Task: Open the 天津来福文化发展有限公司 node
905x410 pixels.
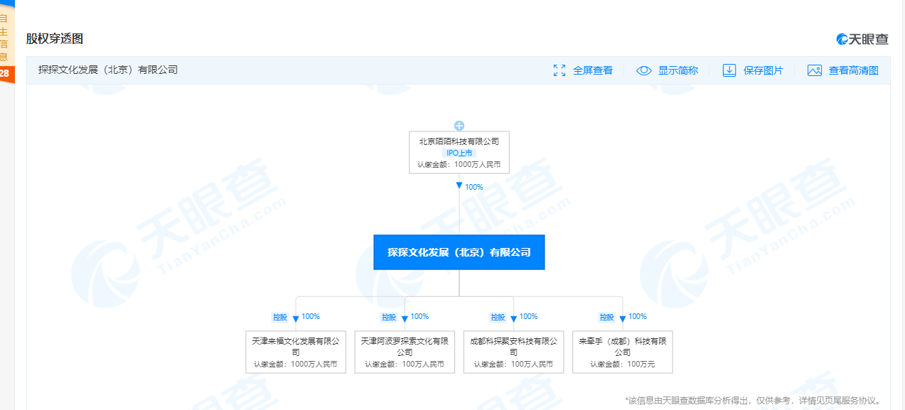Action: (296, 352)
